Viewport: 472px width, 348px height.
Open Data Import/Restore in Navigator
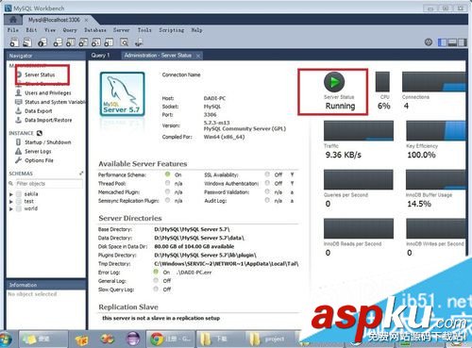(x=48, y=120)
